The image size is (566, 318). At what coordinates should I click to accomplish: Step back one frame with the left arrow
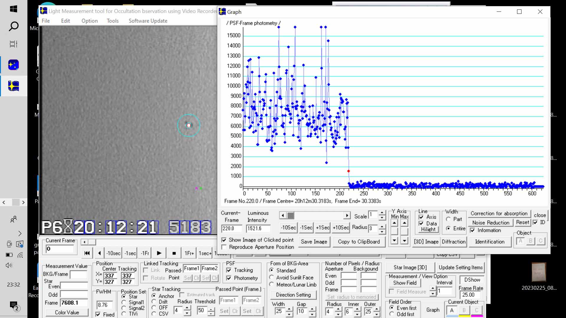pos(99,253)
